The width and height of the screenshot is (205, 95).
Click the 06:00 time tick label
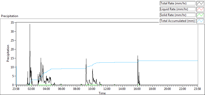point(62,89)
